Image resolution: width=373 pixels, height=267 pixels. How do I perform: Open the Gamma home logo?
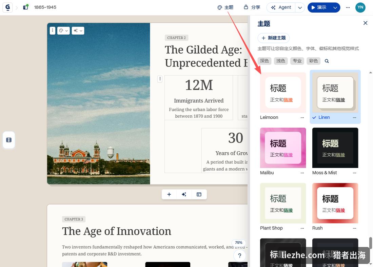point(7,7)
